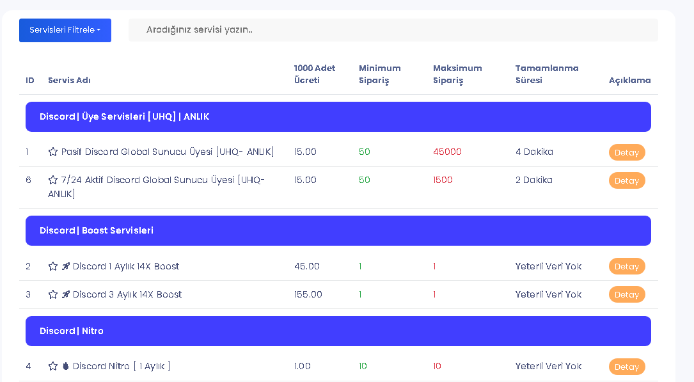Open the Servisleri Filtrele dropdown

65,30
